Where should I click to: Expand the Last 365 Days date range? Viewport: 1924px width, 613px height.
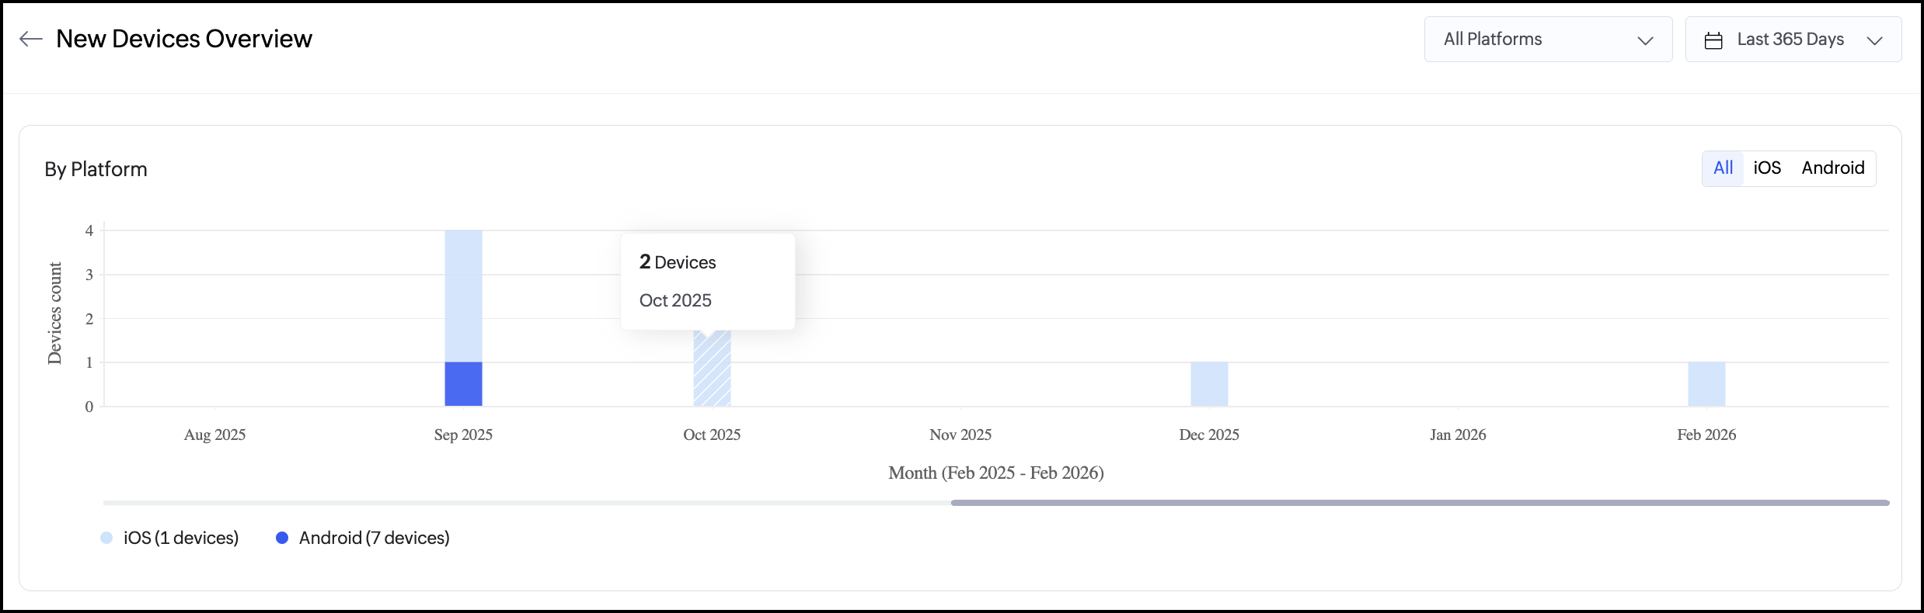[1793, 40]
